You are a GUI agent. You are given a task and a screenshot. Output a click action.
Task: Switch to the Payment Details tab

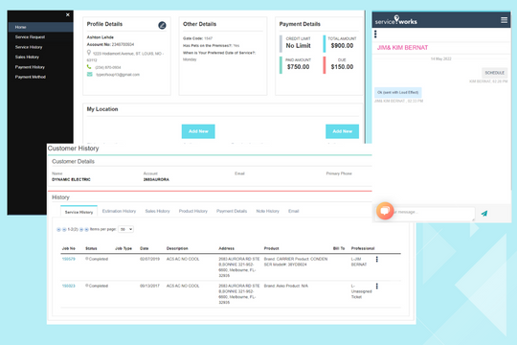pos(232,211)
